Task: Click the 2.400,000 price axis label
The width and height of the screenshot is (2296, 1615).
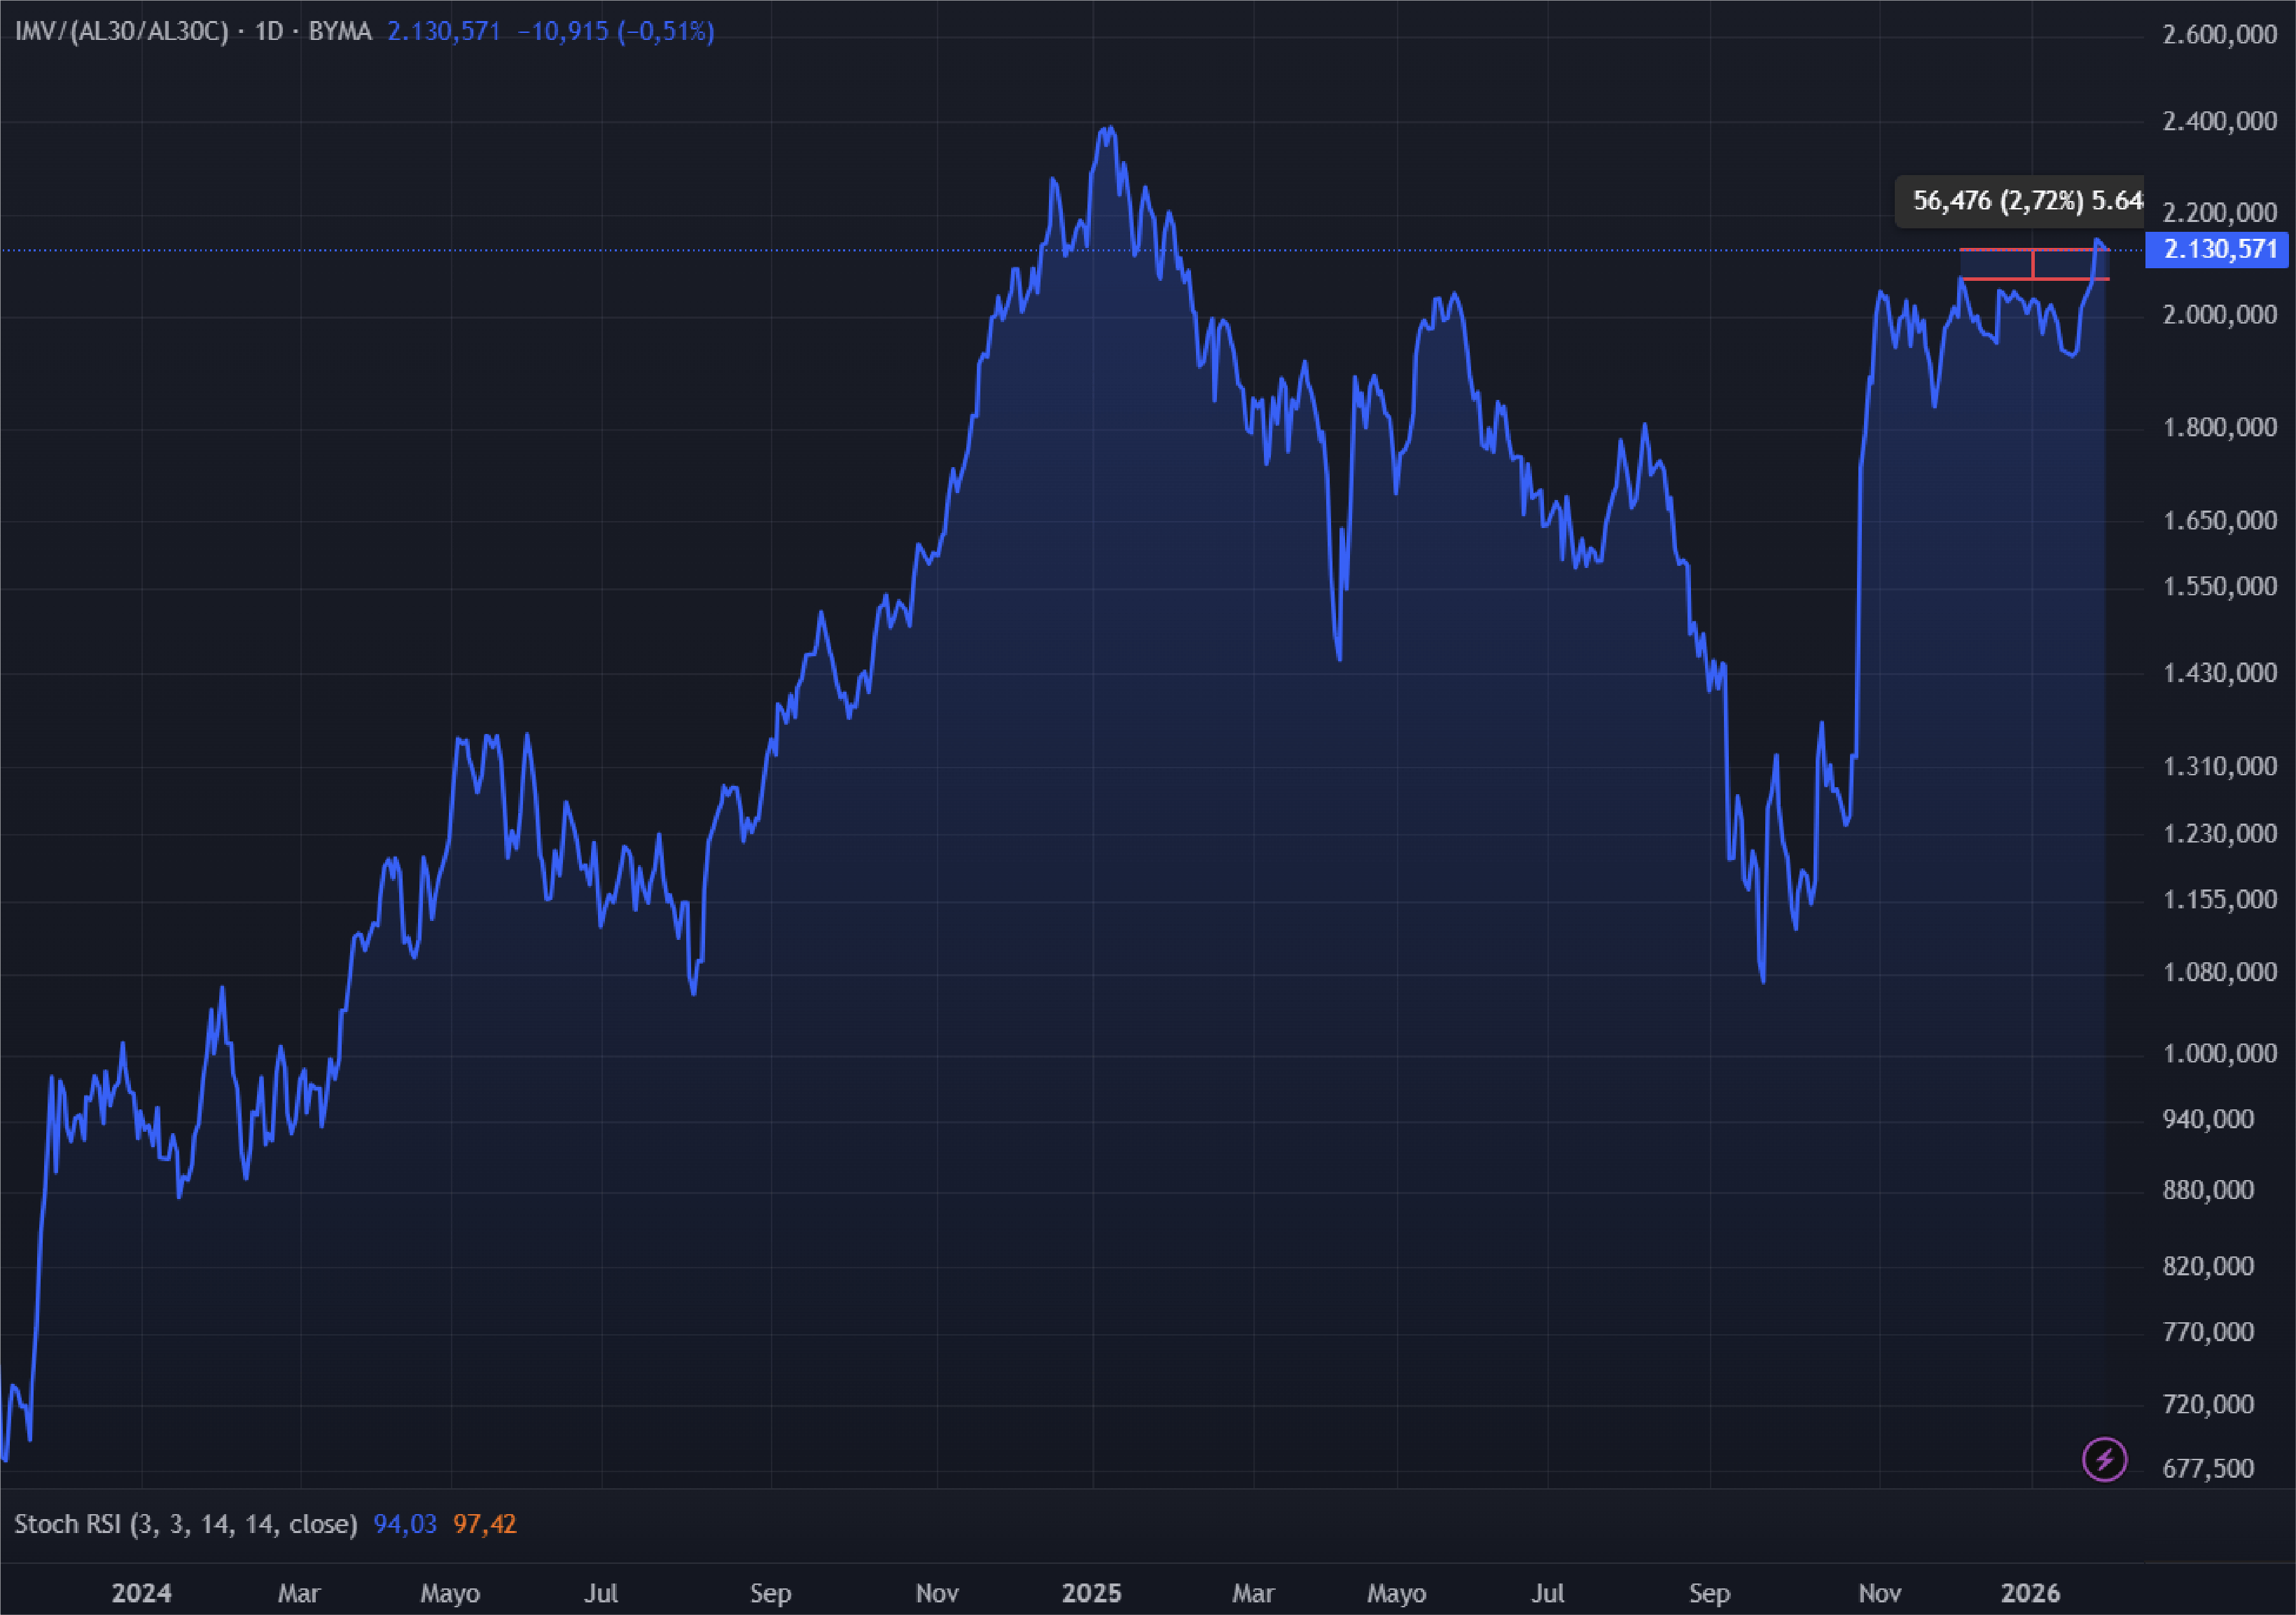Action: pos(2219,122)
